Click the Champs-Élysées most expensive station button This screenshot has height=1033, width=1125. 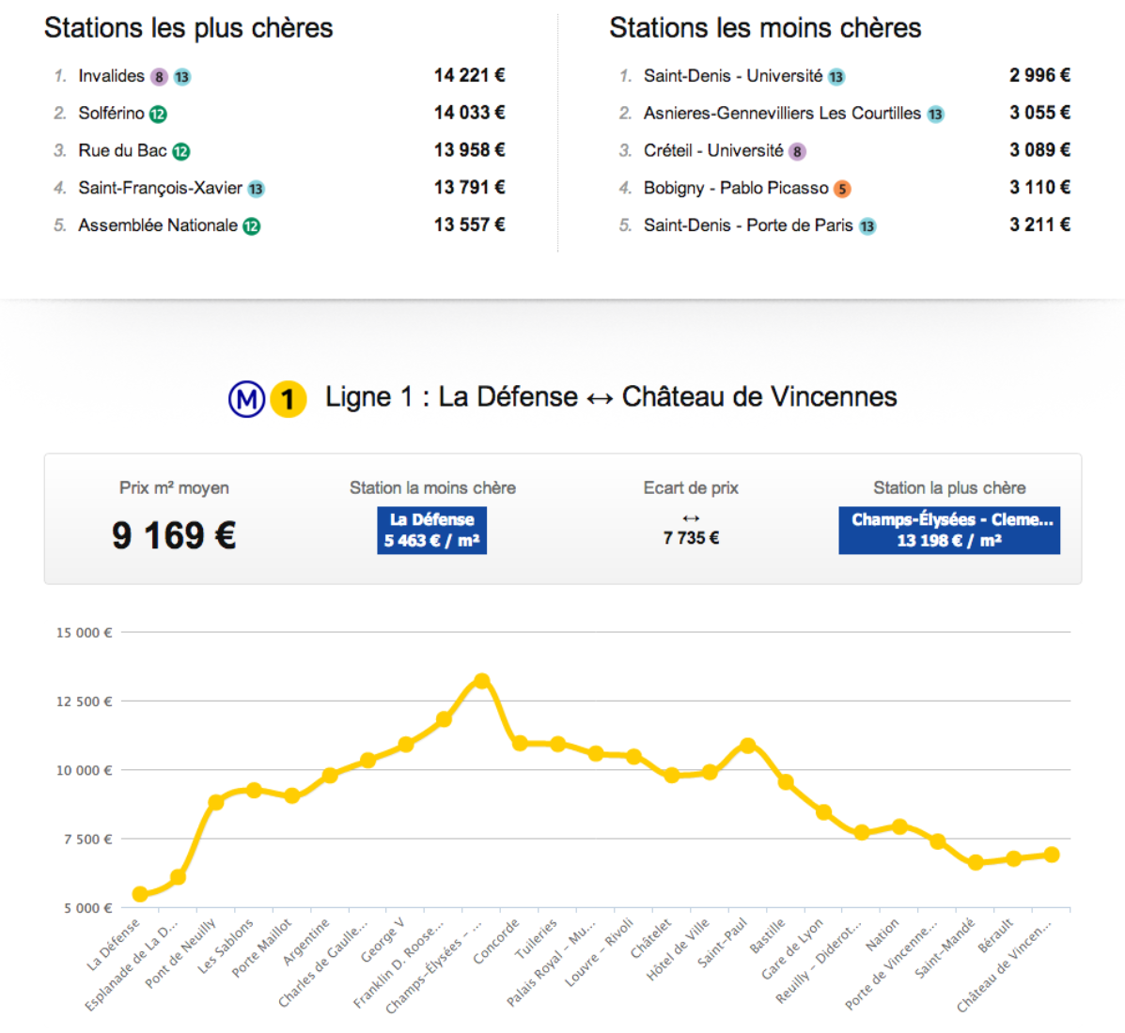click(949, 531)
